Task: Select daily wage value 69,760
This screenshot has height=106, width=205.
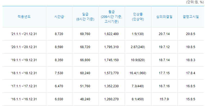Action: (85, 34)
